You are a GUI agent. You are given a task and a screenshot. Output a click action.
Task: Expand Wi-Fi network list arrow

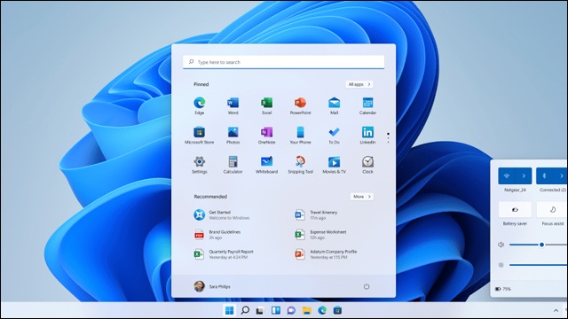pyautogui.click(x=524, y=175)
